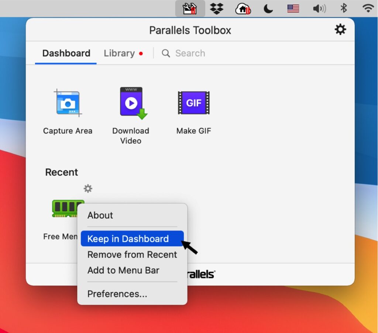
Task: Select Remove from Recent
Action: click(x=132, y=254)
